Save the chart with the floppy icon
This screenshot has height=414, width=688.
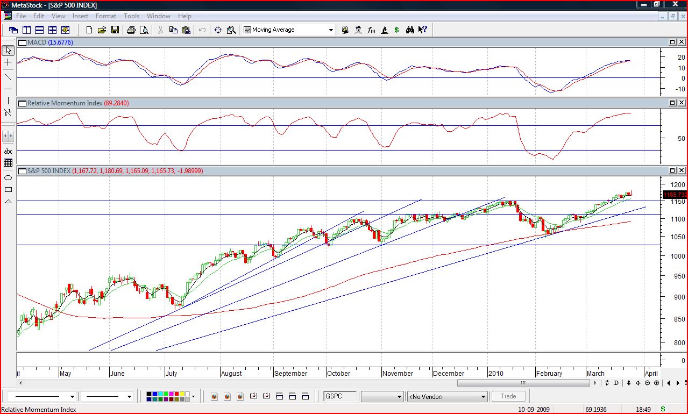(x=115, y=30)
